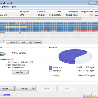Sort by Used column header

(x=54, y=12)
